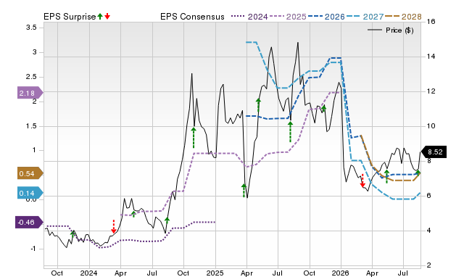Click the tall green beat arrow after October 2024
This screenshot has width=464, height=277.
coord(194,138)
